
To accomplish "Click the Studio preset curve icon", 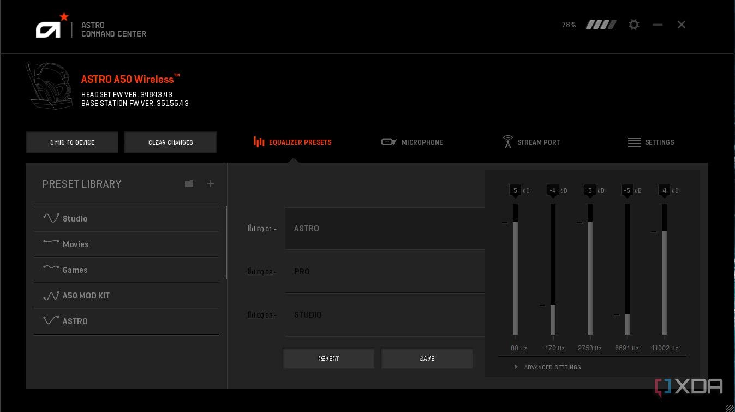I will click(51, 218).
